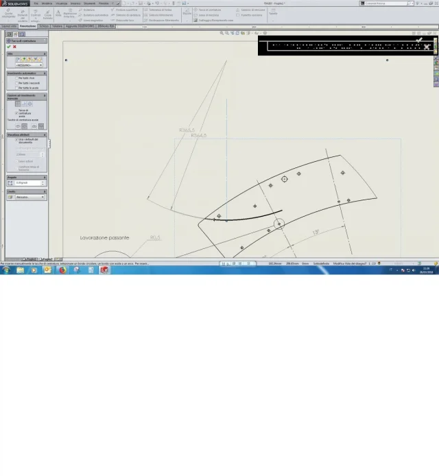Open the Elementi del modello tool

23,15
